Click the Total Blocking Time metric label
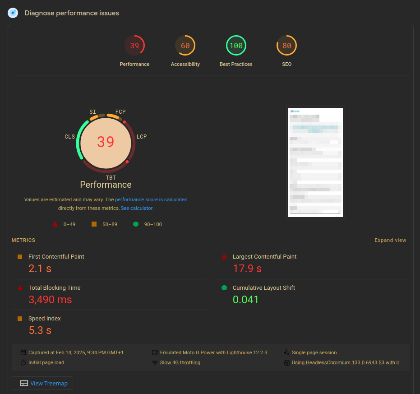 pyautogui.click(x=55, y=288)
